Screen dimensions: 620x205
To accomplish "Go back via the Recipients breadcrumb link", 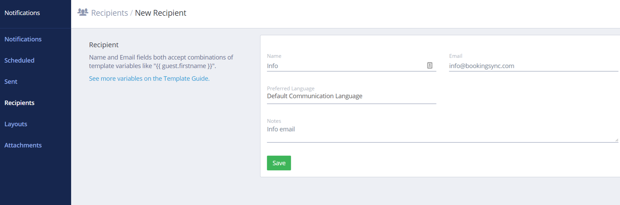I will [x=109, y=13].
